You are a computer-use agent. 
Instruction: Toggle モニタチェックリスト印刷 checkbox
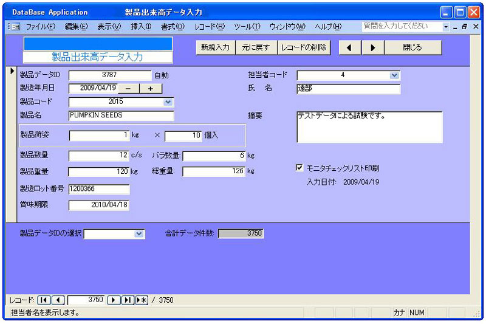pos(299,168)
